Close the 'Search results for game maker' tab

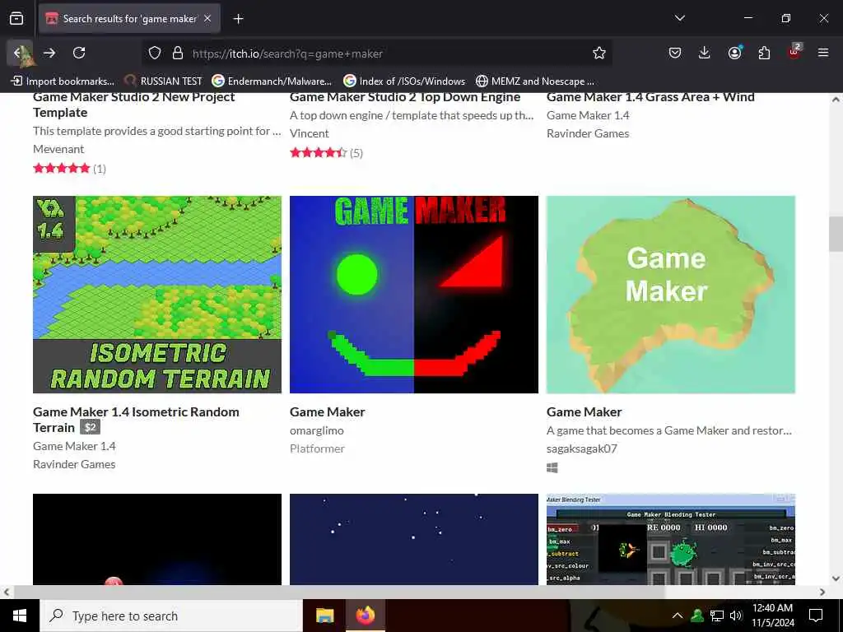207,19
